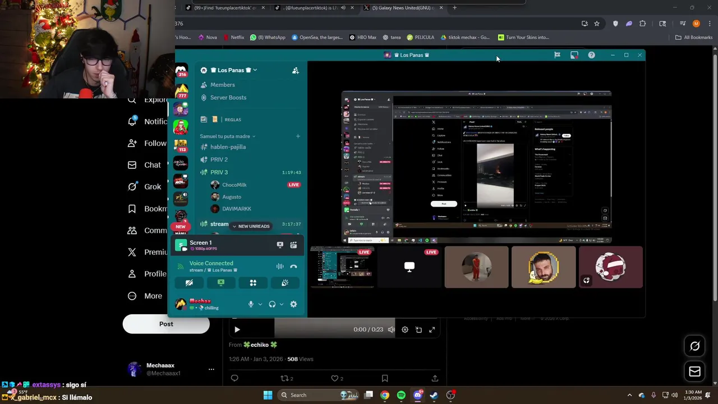This screenshot has height=404, width=718.
Task: Open soundboard button in voice panel
Action: click(x=285, y=283)
